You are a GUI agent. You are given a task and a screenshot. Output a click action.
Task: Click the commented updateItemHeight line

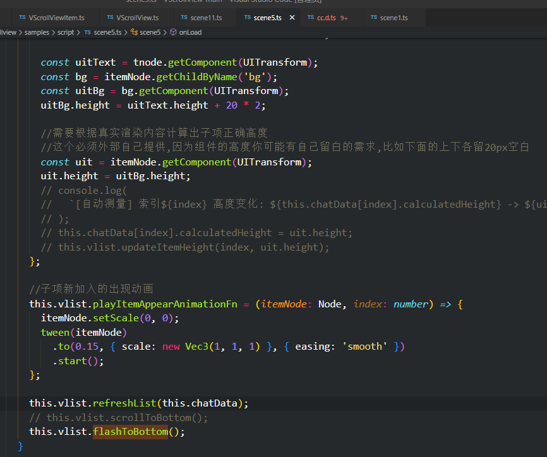(185, 247)
